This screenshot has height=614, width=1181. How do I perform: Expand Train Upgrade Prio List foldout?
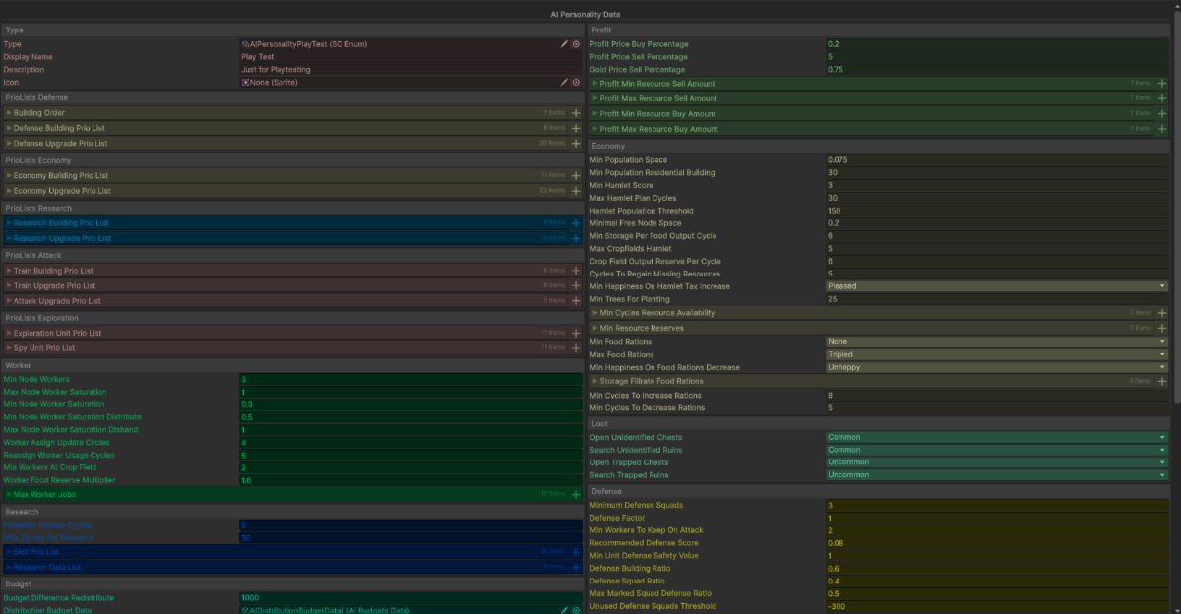(x=9, y=285)
